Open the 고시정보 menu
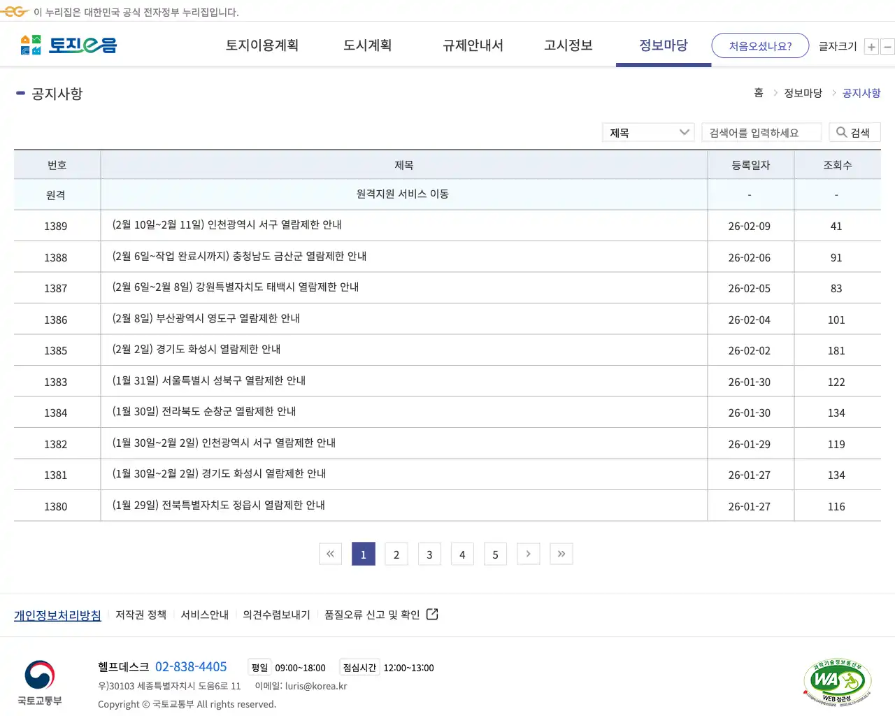This screenshot has height=716, width=895. pyautogui.click(x=567, y=45)
